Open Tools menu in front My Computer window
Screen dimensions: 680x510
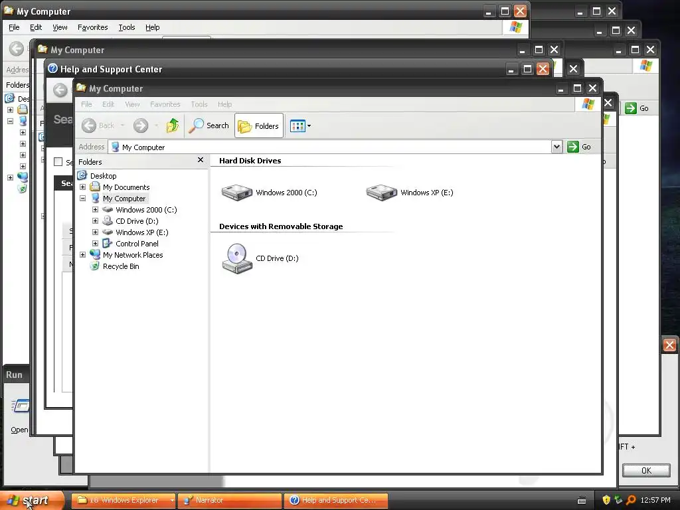coord(199,104)
